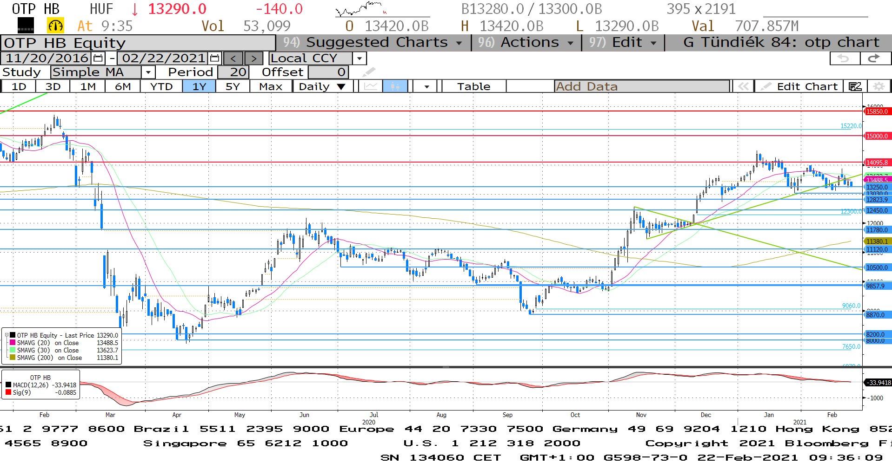
Task: Select the 3D range tab
Action: click(53, 86)
